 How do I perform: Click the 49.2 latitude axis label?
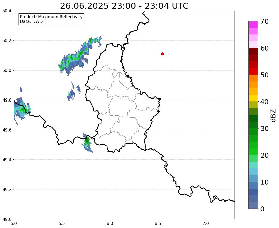tap(7, 189)
